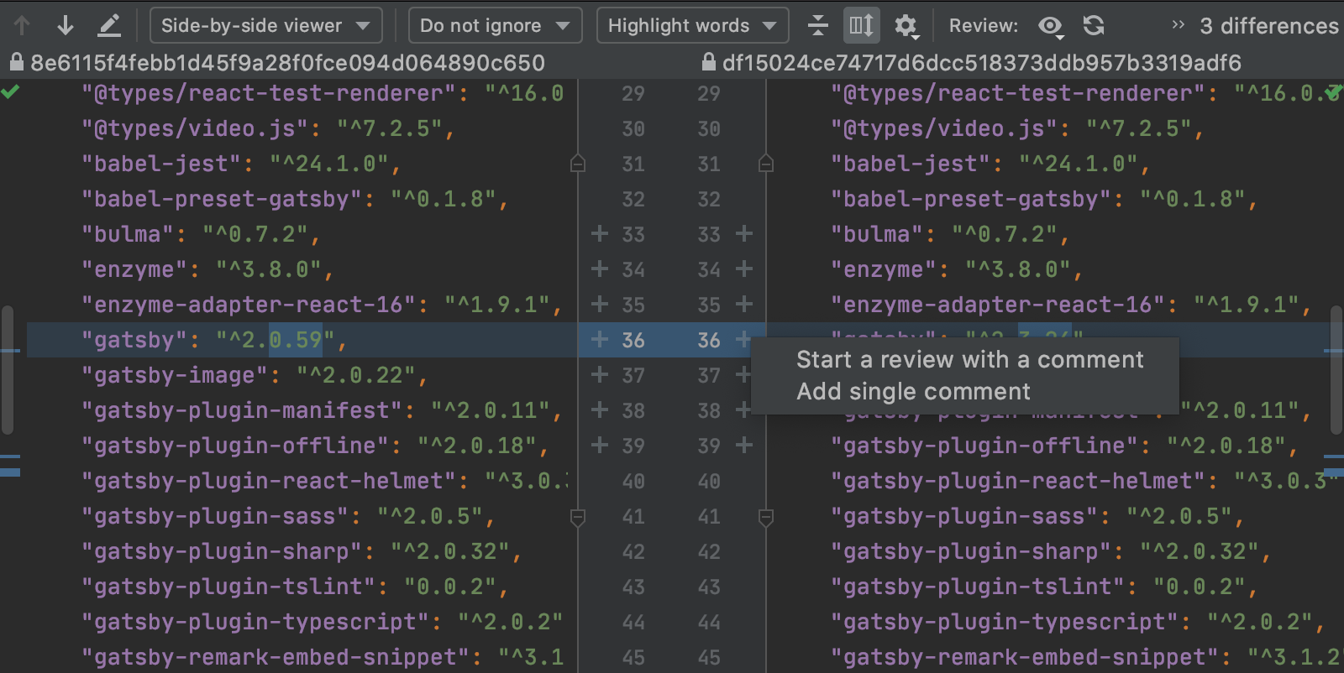Click right fold marker at line 41
The height and width of the screenshot is (673, 1344).
point(766,518)
